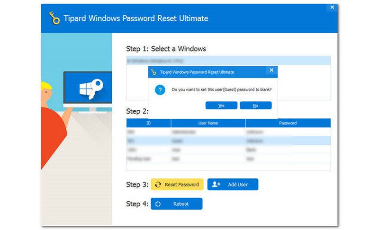The height and width of the screenshot is (230, 379).
Task: Select the highlighted Windows entry in Step 1
Action: (228, 61)
